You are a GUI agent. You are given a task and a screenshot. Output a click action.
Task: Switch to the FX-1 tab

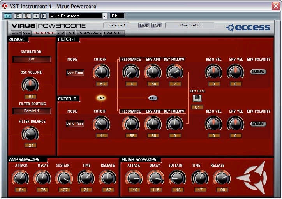click(70, 33)
